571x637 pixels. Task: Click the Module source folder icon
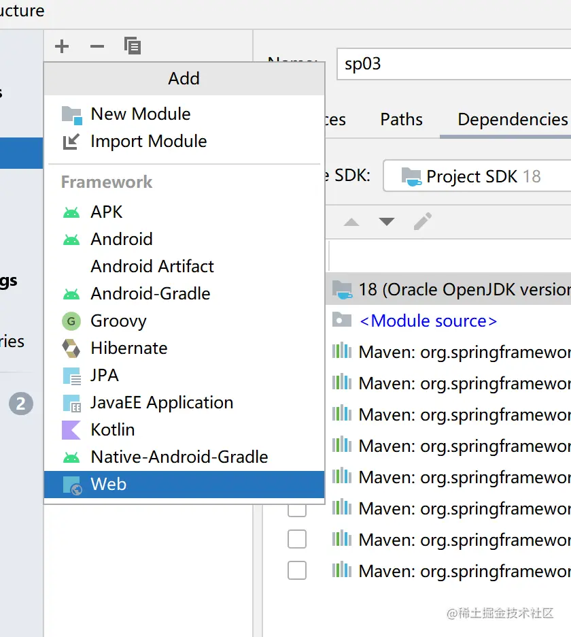[342, 320]
